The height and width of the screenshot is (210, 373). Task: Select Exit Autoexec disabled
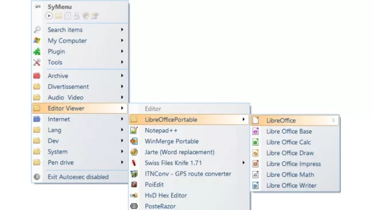[x=80, y=177]
